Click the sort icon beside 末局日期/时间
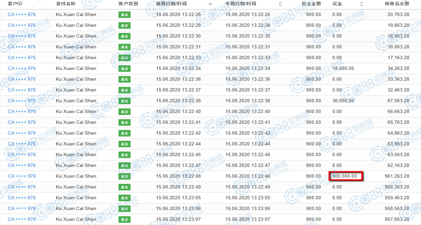Screen dimensions: 421x225 tap(280, 4)
